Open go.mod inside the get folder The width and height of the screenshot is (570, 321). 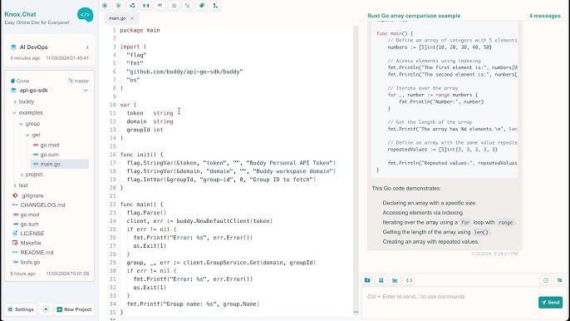point(46,145)
